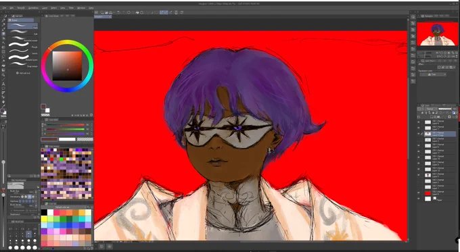Open the Filter menu

tap(71, 8)
